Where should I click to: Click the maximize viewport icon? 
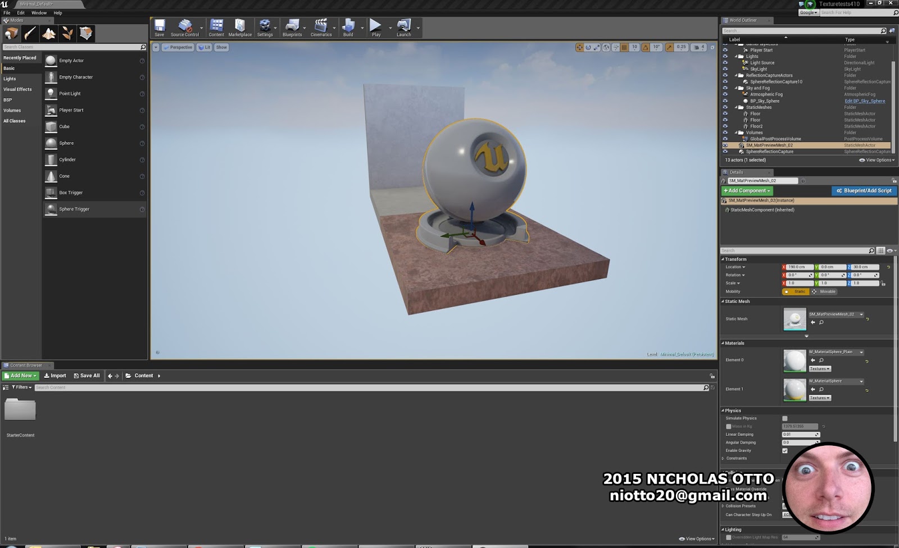(712, 47)
